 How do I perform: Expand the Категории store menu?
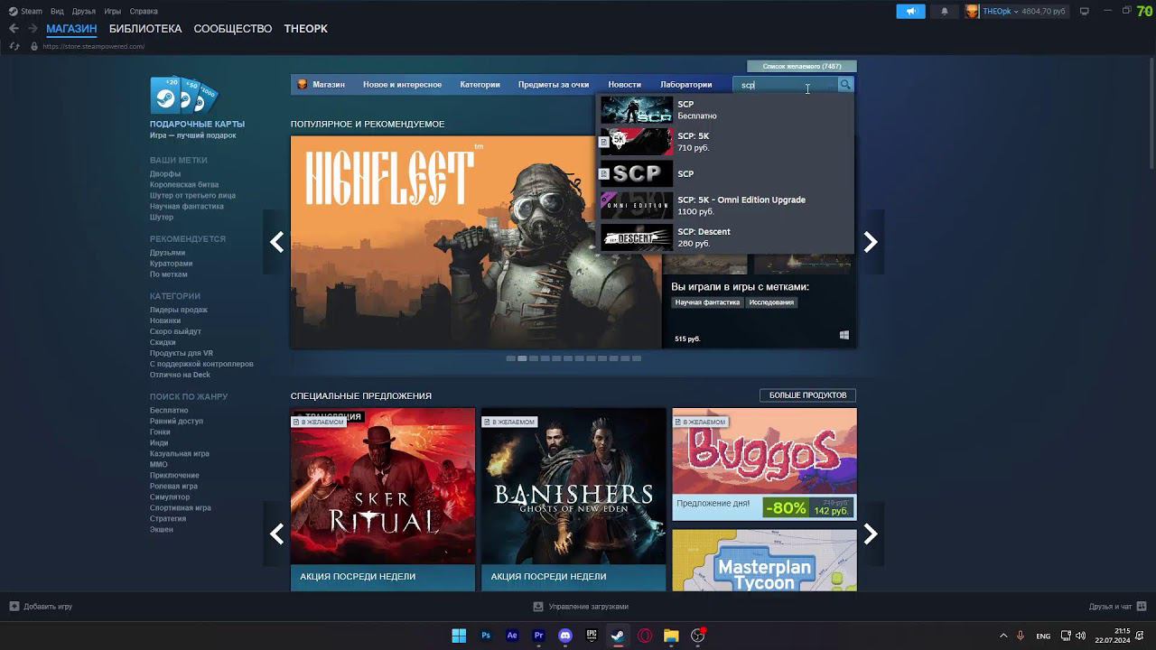pos(480,85)
